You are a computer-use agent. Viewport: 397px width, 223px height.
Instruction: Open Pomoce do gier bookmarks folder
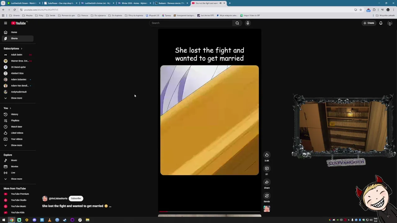coord(67,15)
